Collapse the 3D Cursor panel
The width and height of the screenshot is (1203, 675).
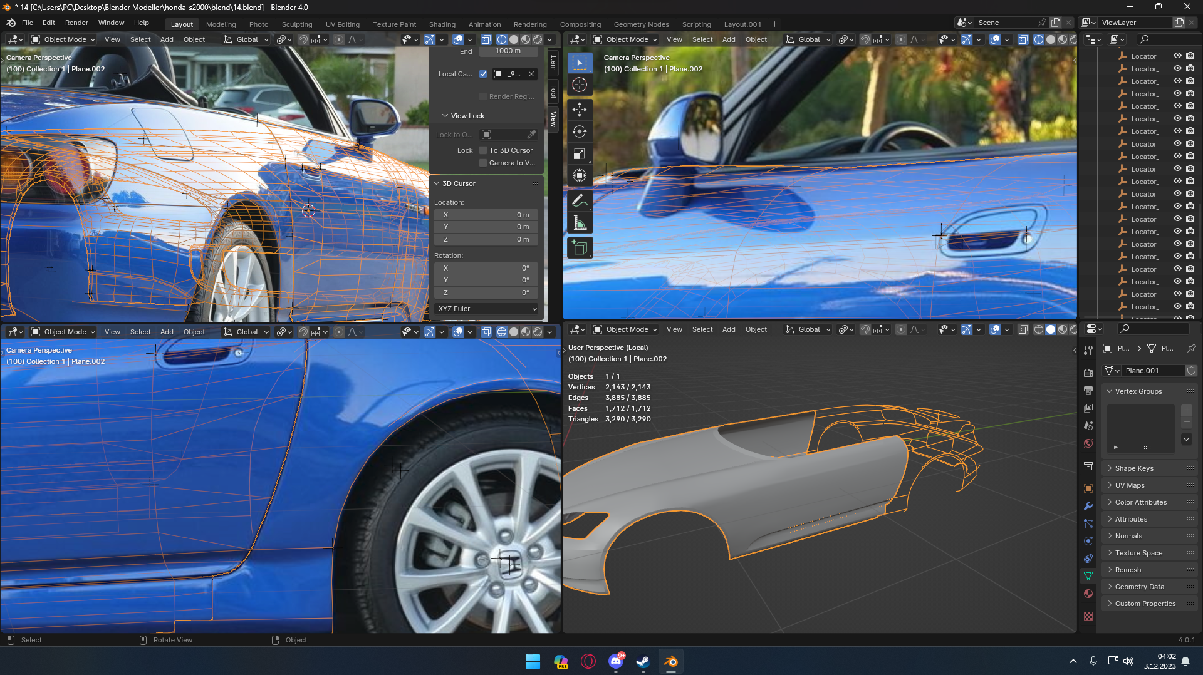(x=459, y=183)
